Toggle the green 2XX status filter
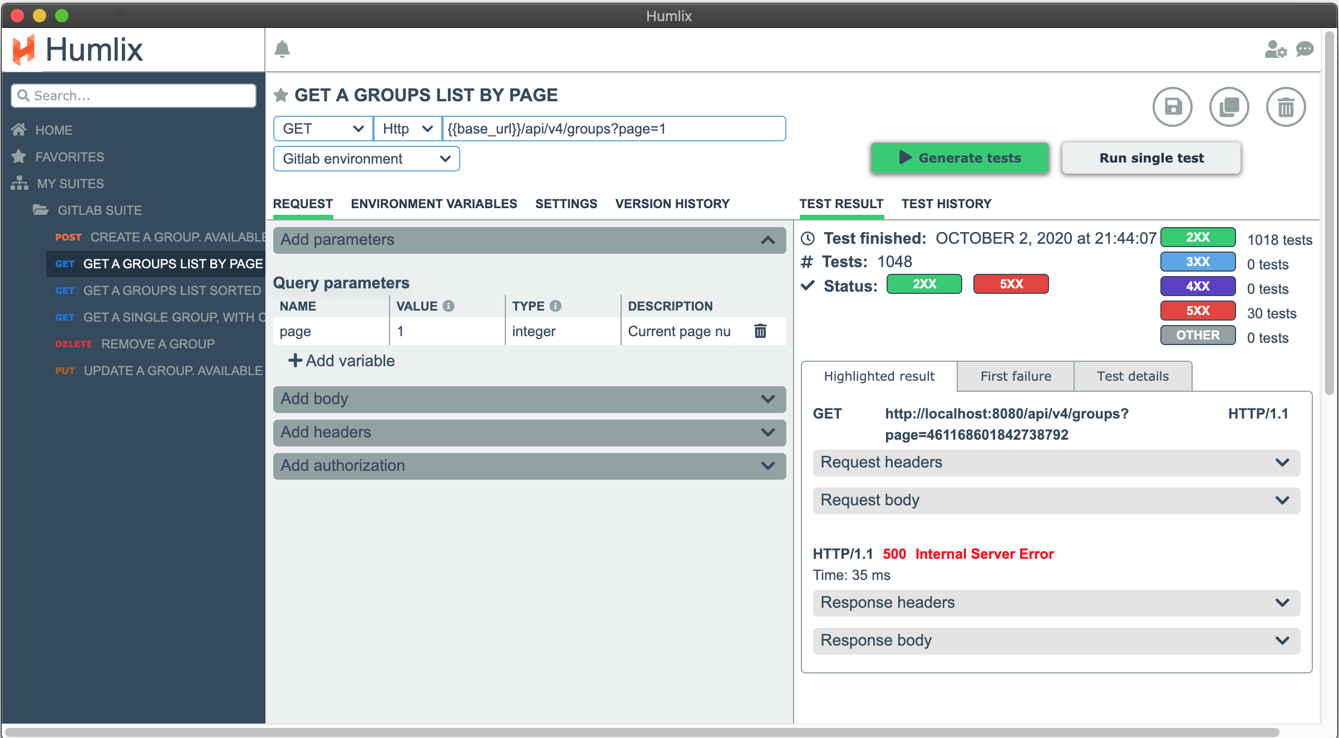Screen dimensions: 1339x738 point(924,284)
